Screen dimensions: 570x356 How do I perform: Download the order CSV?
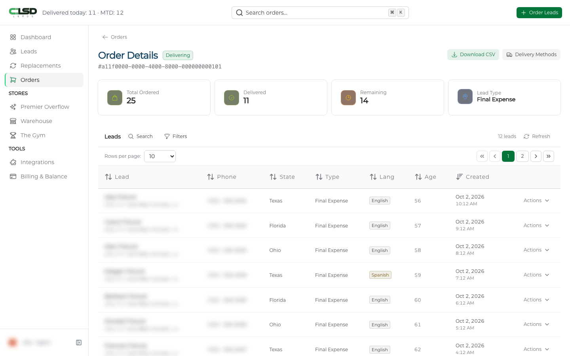[473, 55]
